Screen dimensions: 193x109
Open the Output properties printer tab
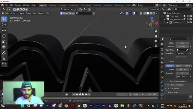coord(162,54)
